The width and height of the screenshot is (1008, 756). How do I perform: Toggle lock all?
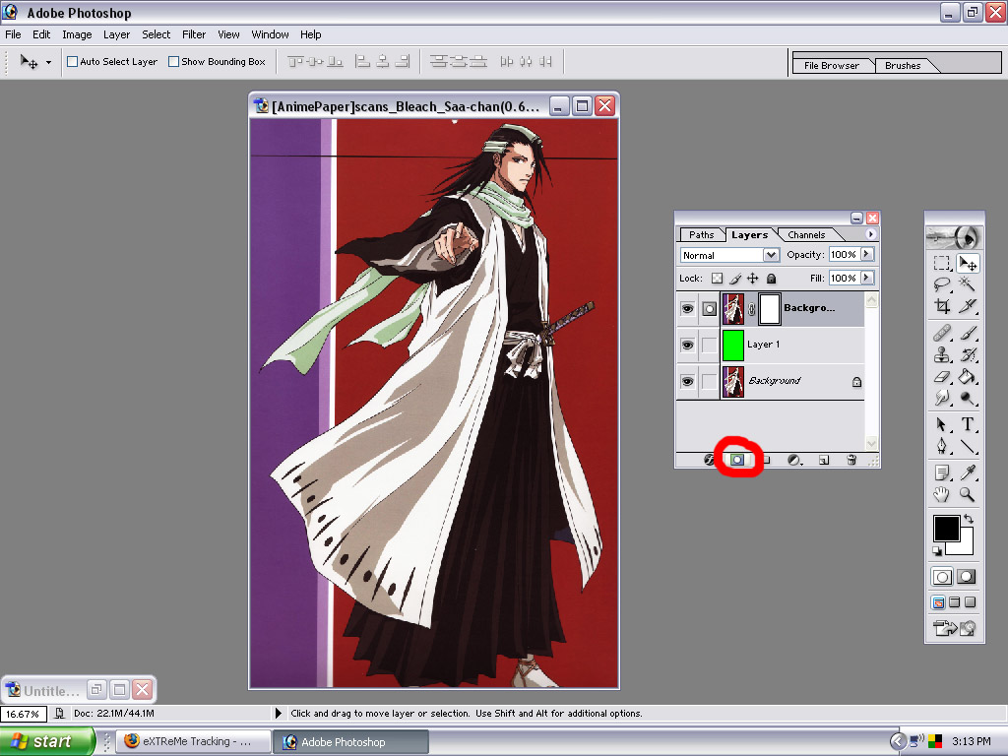click(x=772, y=279)
